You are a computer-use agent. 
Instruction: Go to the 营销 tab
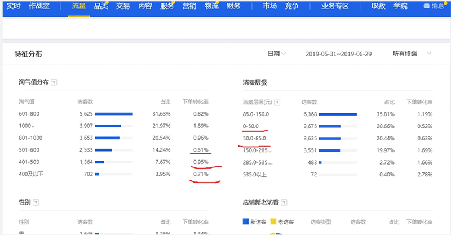point(189,6)
